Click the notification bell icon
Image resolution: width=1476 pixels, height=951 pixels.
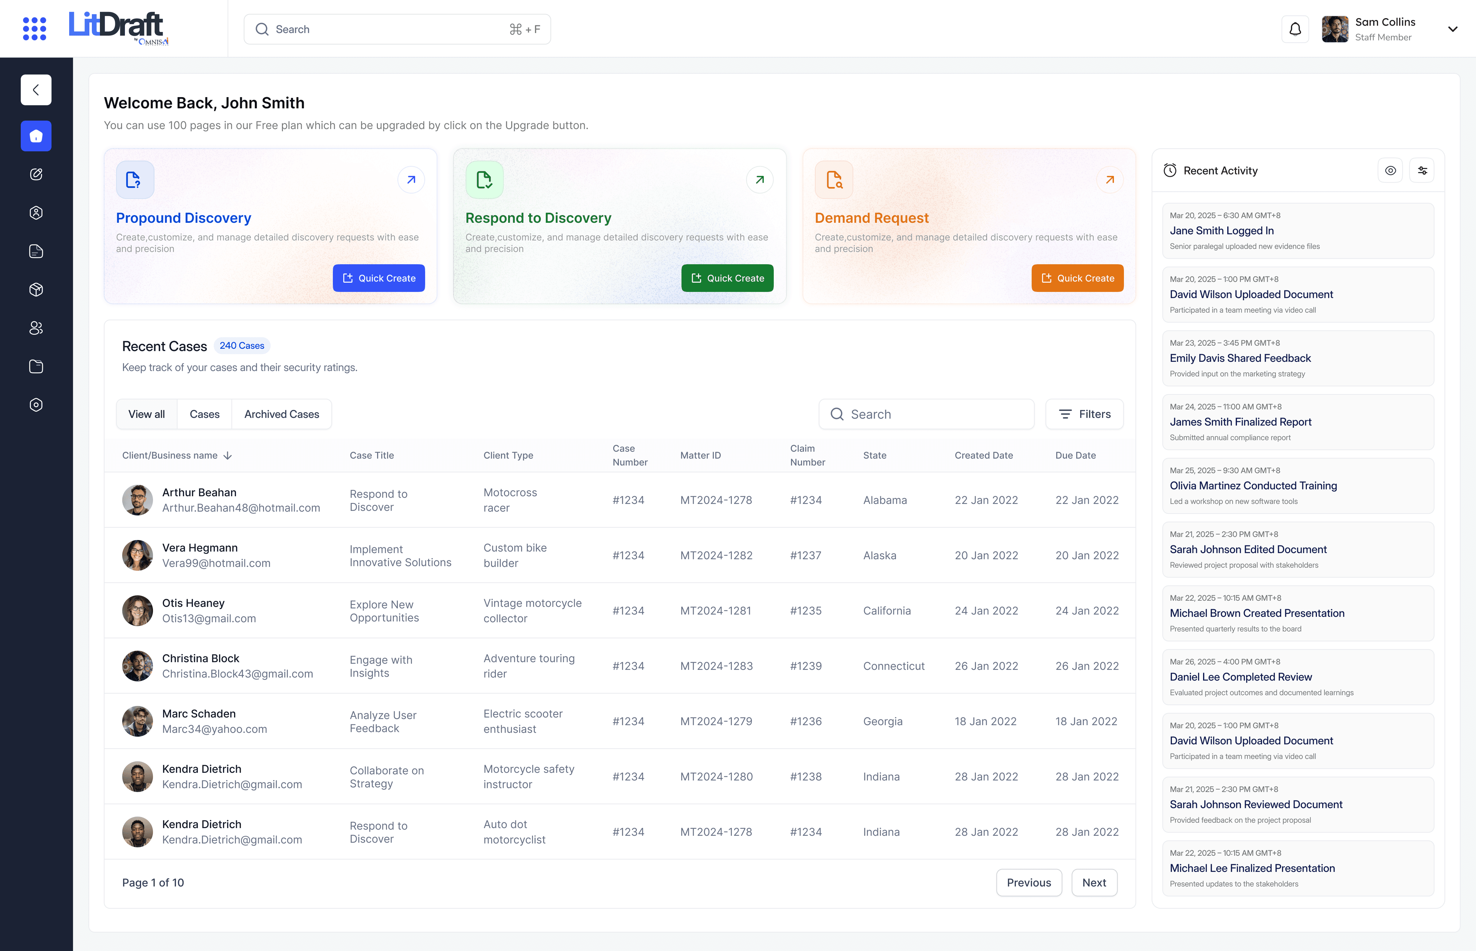point(1295,29)
